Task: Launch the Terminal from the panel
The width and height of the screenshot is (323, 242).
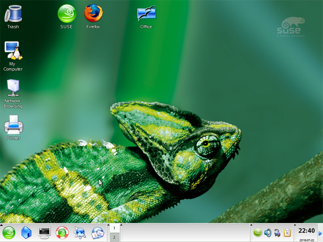Action: point(44,232)
